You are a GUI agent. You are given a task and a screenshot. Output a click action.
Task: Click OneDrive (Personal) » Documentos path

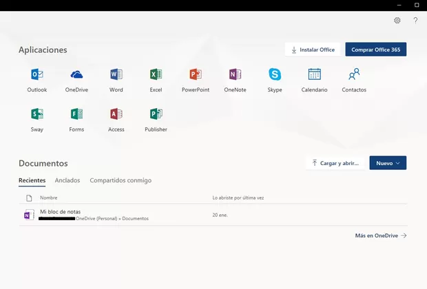[112, 219]
